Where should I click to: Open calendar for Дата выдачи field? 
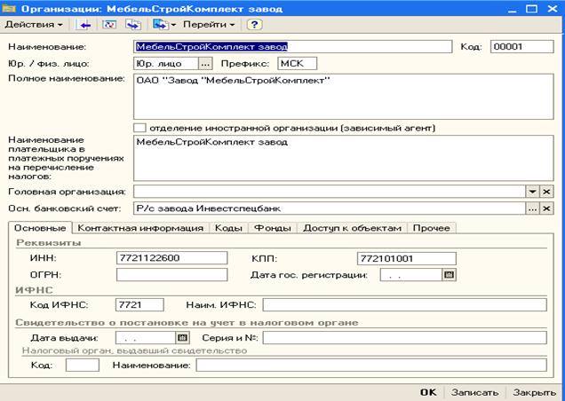click(182, 338)
